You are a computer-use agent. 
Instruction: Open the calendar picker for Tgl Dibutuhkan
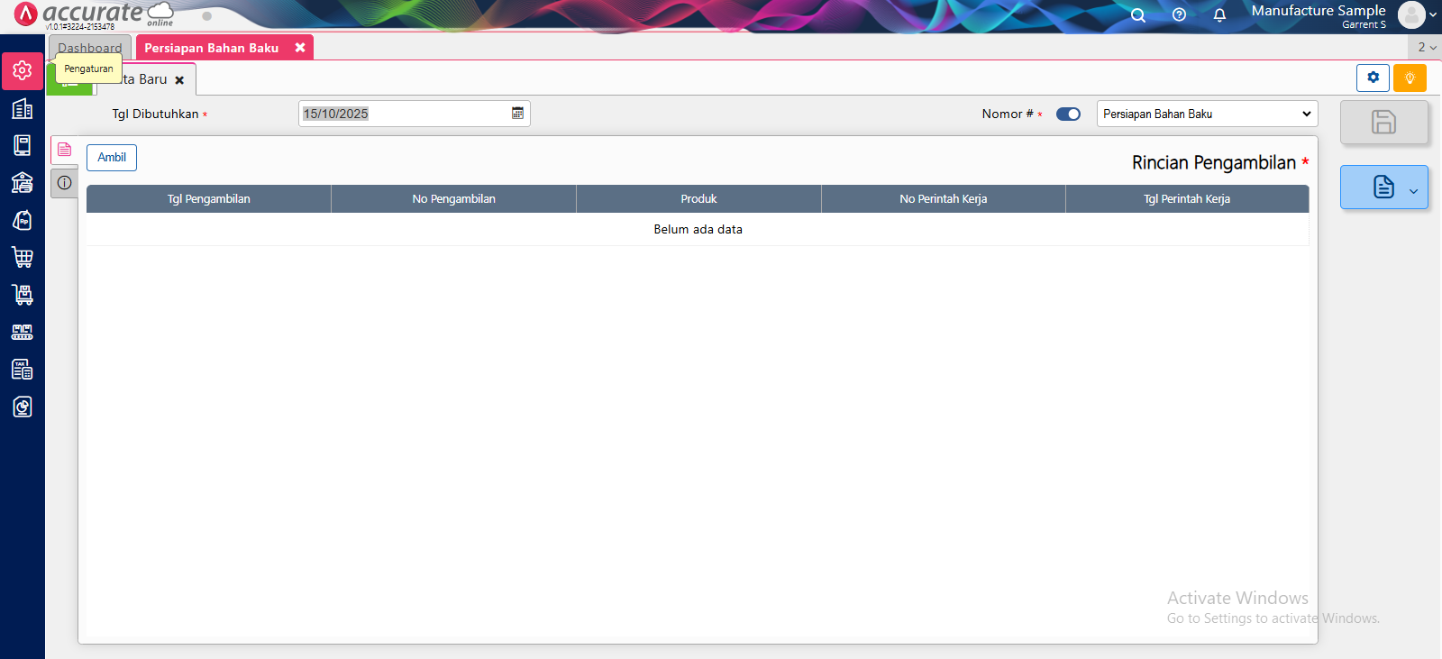pos(518,114)
